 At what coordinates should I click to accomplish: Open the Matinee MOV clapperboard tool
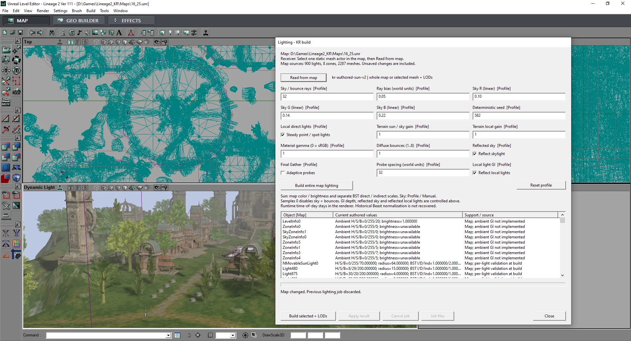(6, 102)
